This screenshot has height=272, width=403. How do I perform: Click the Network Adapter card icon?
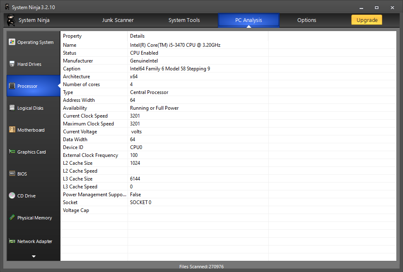12,241
